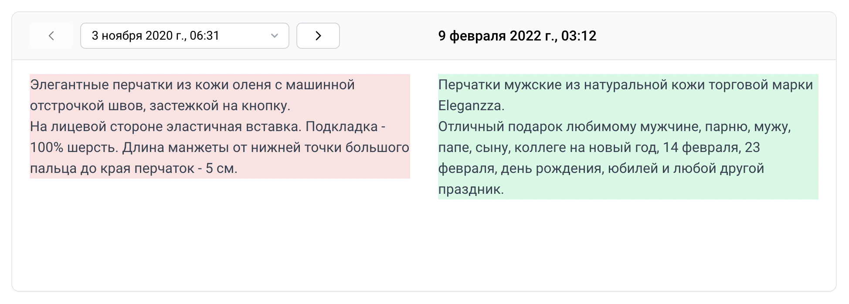Go to next version with right chevron

click(318, 36)
